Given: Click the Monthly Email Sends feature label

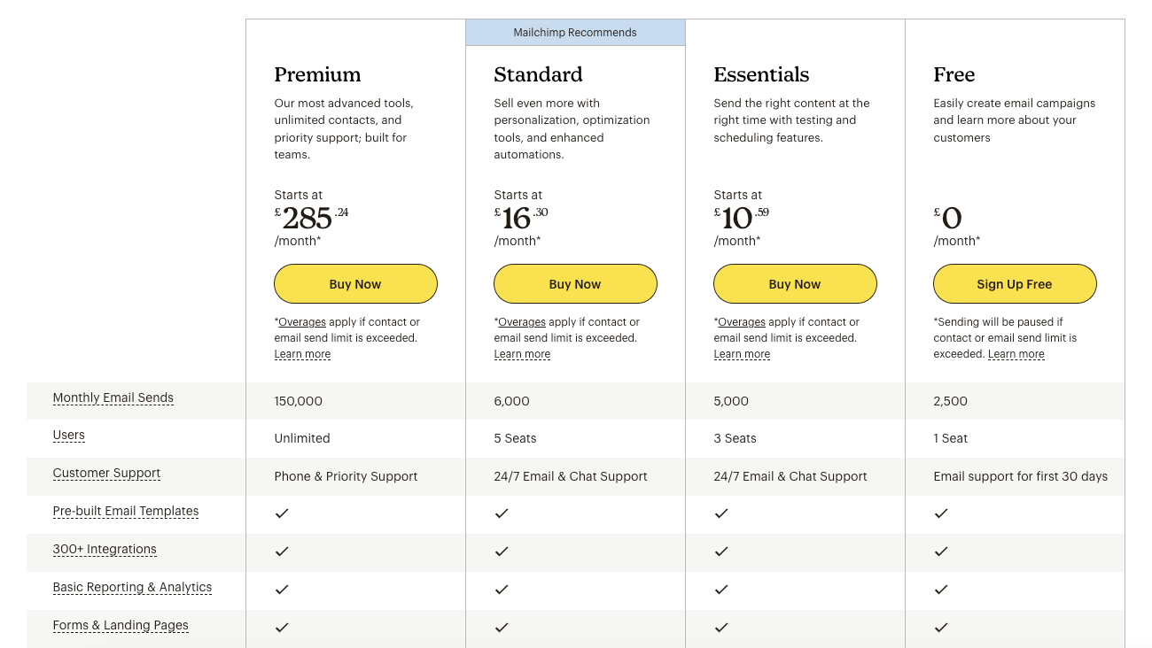Looking at the screenshot, I should [x=113, y=397].
